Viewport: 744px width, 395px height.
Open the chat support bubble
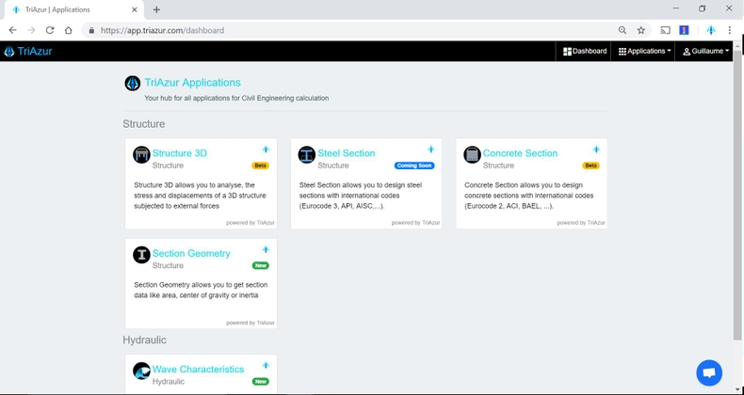pos(709,372)
